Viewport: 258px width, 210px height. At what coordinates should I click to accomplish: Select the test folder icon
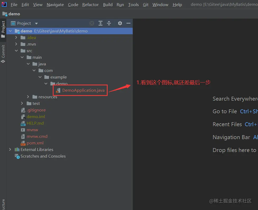point(29,103)
